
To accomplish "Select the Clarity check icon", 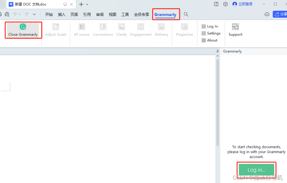I will point(122,27).
